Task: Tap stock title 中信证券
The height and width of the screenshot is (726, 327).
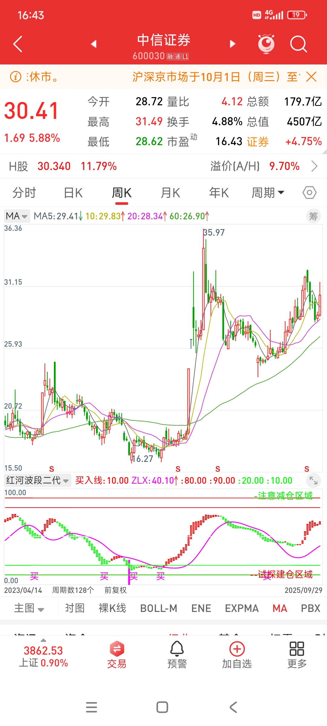Action: pos(163,40)
